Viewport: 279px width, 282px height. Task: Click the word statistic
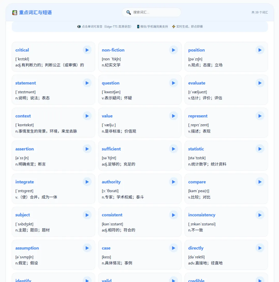click(196, 149)
